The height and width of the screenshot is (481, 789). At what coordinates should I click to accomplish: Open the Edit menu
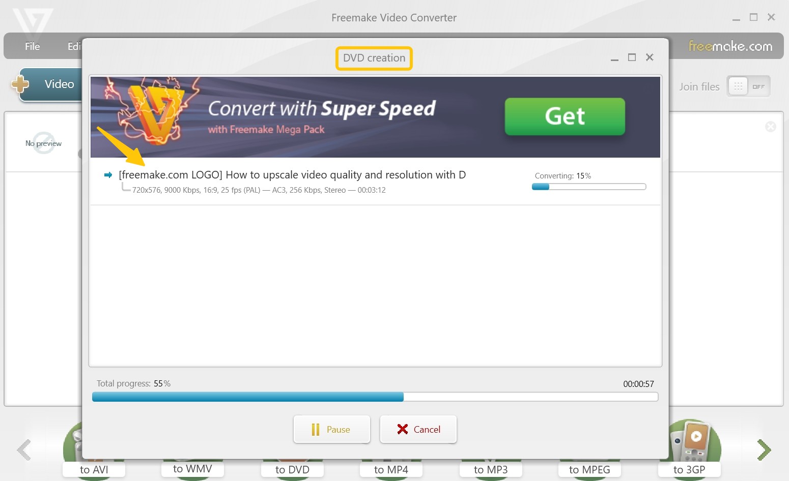pyautogui.click(x=74, y=46)
